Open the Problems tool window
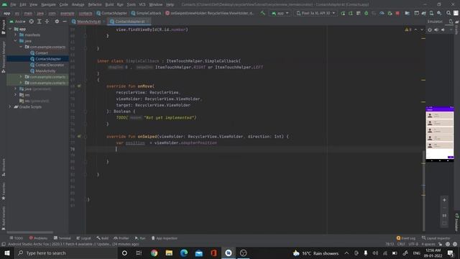 pyautogui.click(x=38, y=238)
